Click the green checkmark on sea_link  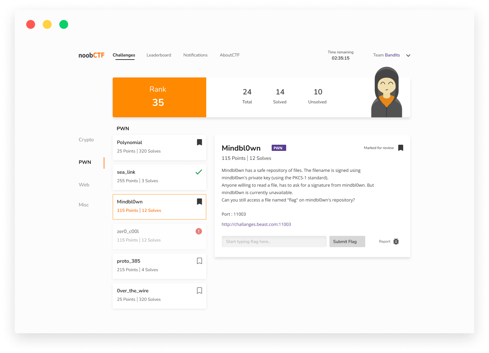[x=199, y=172]
